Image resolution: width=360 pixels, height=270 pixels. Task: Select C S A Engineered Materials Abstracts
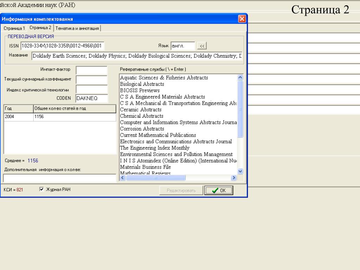point(162,97)
